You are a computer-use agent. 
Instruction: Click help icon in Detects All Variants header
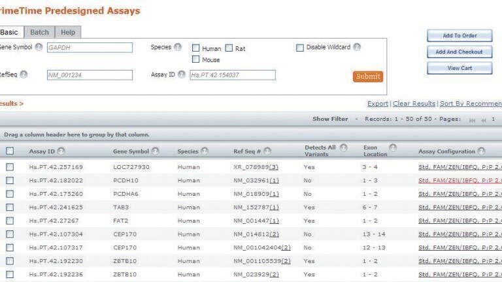coord(344,148)
